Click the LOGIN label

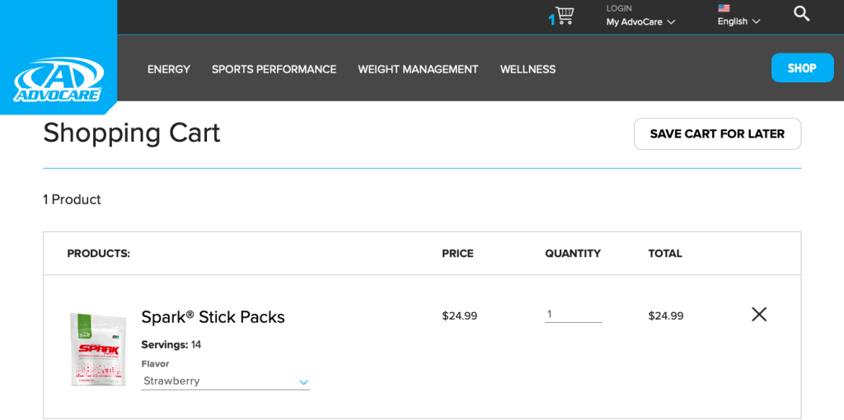pyautogui.click(x=619, y=8)
